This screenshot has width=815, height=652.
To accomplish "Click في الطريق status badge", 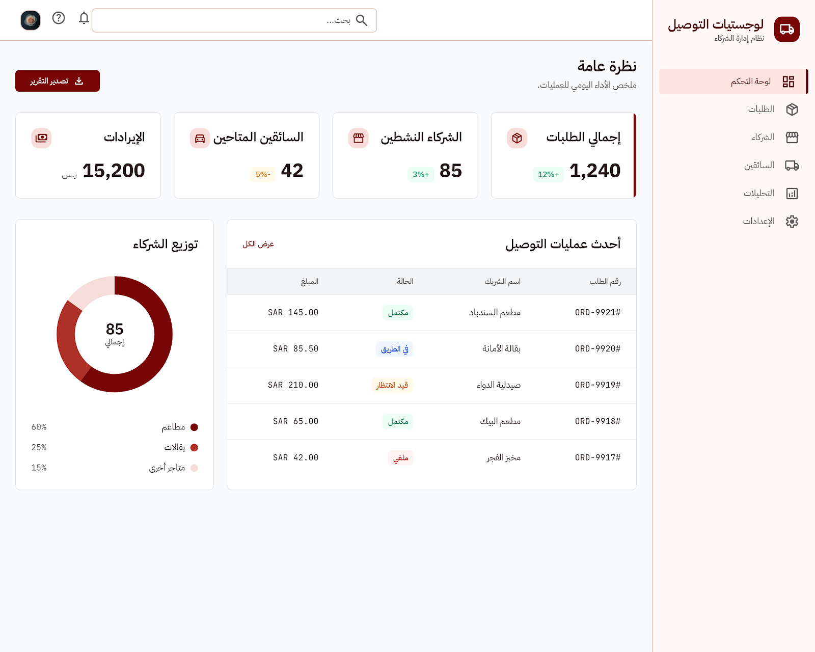I will tap(395, 349).
